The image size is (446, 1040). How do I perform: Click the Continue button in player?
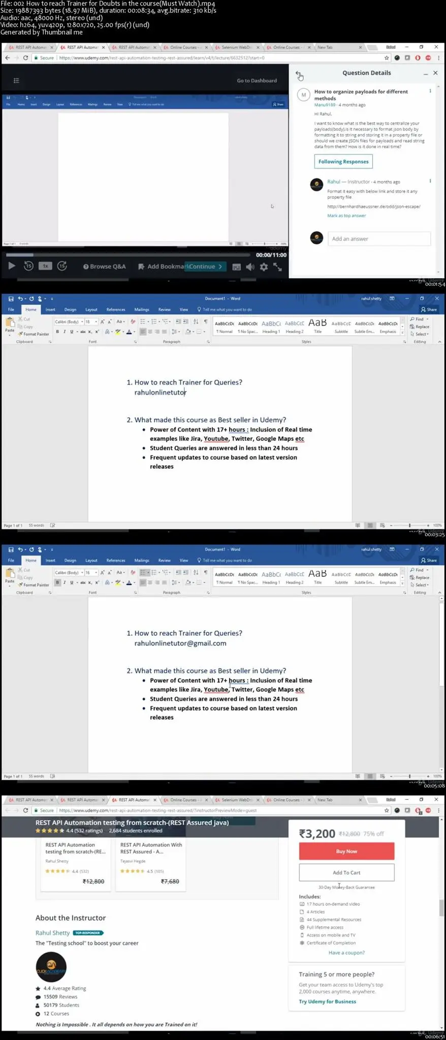coord(205,267)
